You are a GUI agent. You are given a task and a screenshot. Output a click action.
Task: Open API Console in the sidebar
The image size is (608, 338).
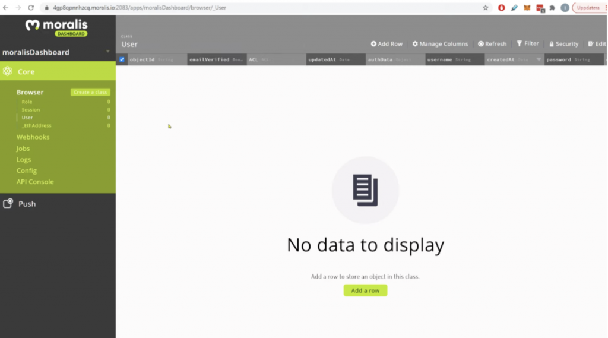coord(35,182)
